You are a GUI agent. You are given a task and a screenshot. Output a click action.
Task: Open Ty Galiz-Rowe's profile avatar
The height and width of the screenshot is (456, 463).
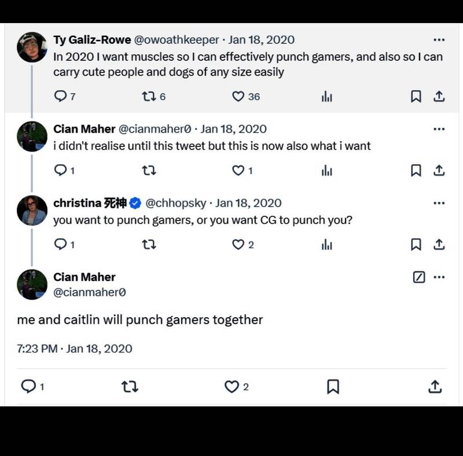click(x=32, y=47)
